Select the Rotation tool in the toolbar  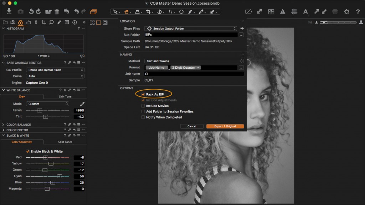pos(159,12)
